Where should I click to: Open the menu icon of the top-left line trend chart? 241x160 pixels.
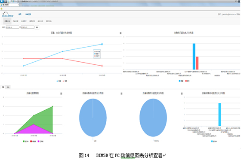pos(120,33)
